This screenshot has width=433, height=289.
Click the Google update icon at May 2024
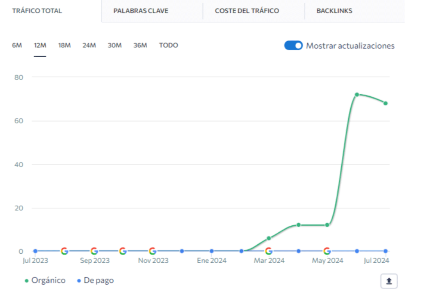point(327,251)
